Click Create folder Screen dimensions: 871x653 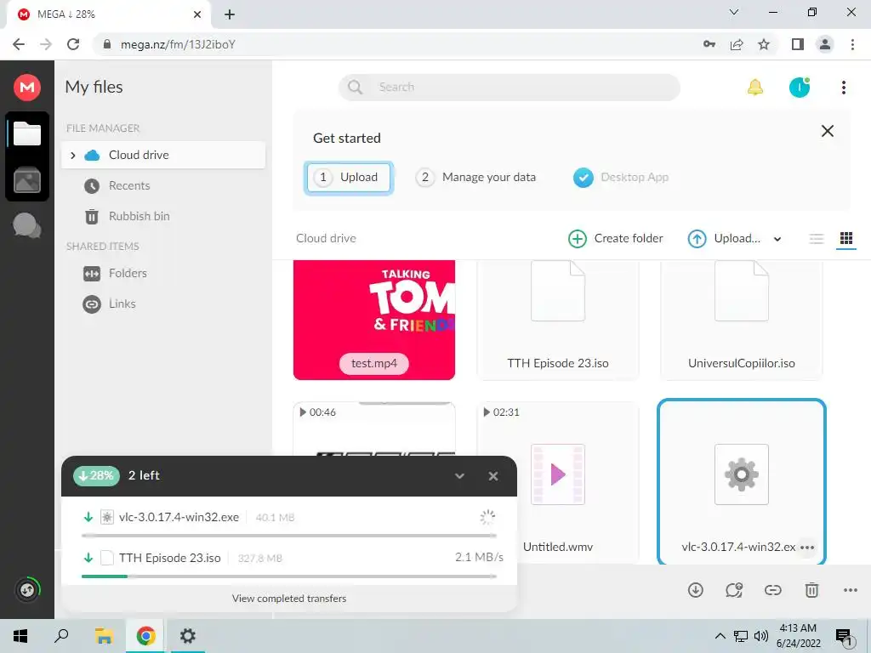click(616, 239)
